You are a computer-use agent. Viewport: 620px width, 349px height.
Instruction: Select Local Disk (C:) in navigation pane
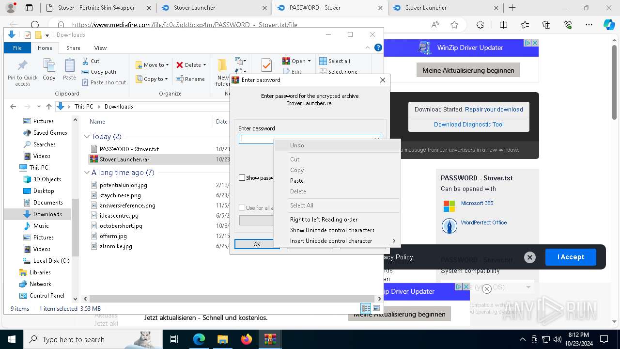[51, 261]
